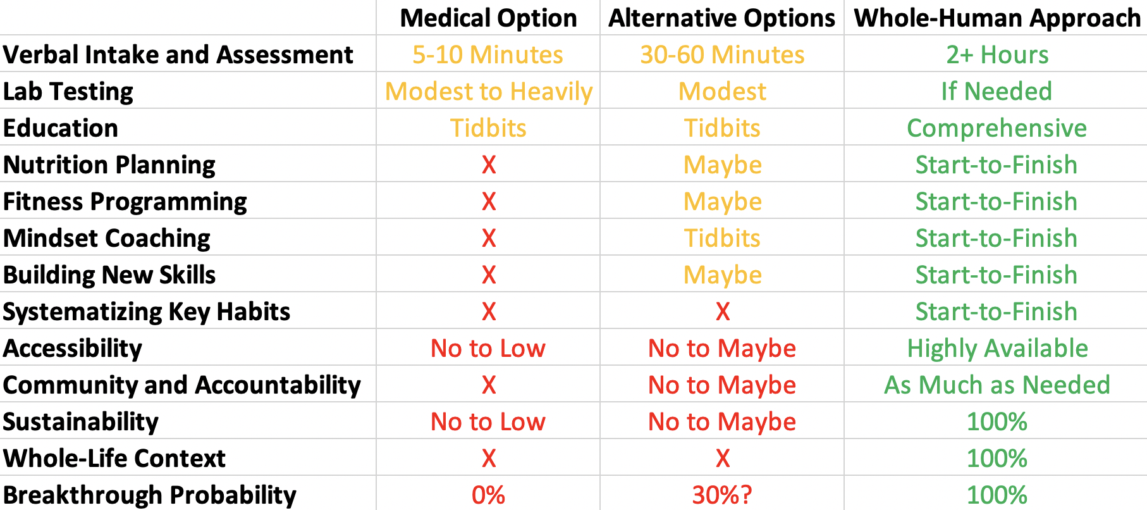Click the "Medical Option" column header
Viewport: 1147px width, 510px height.
pyautogui.click(x=488, y=18)
